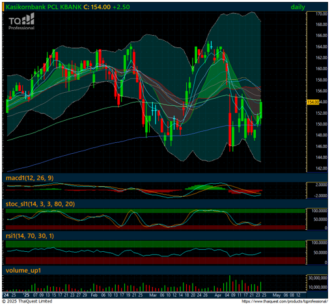Screen dimensions: 330x307
Task: Click the daily timeframe label
Action: (297, 7)
